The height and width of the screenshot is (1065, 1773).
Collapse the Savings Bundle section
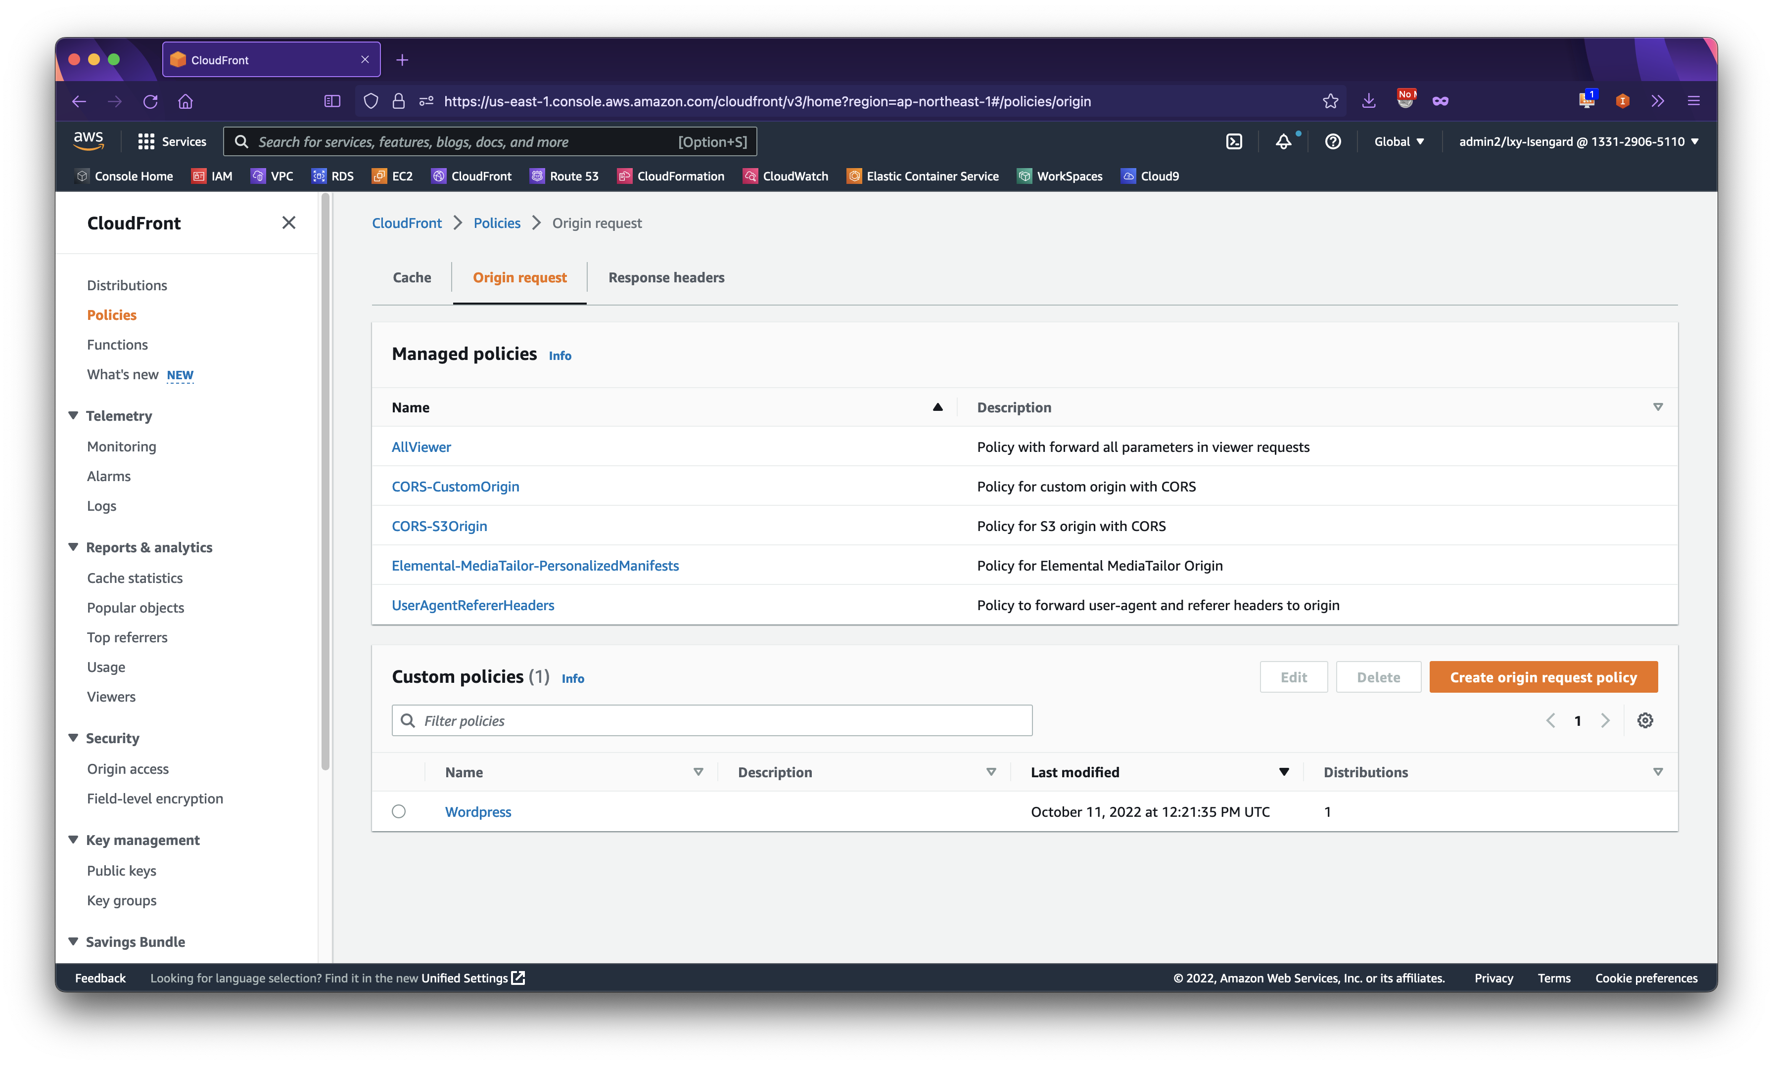73,941
